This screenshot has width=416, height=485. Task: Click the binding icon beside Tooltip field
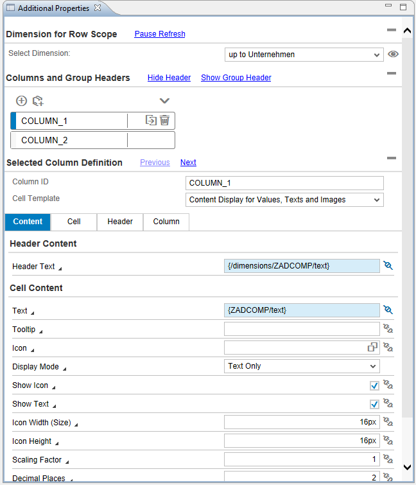[x=387, y=329]
